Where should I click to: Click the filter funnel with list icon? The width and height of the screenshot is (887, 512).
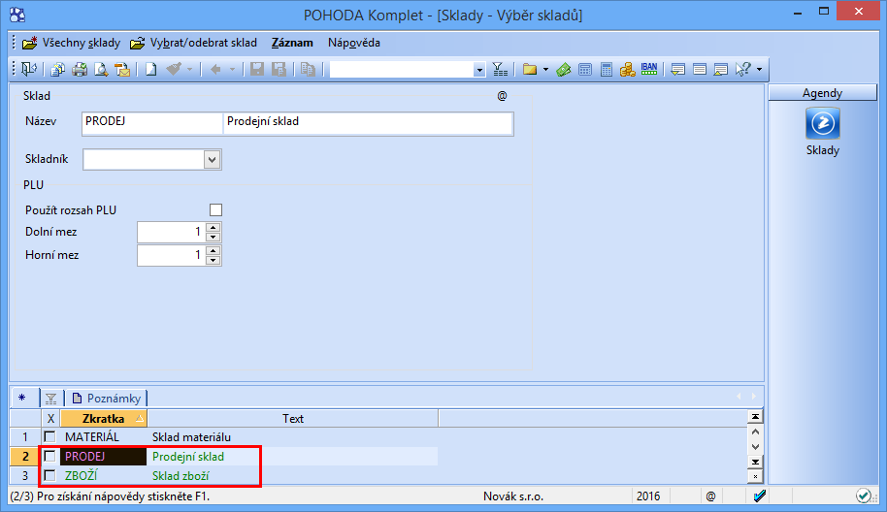(500, 70)
